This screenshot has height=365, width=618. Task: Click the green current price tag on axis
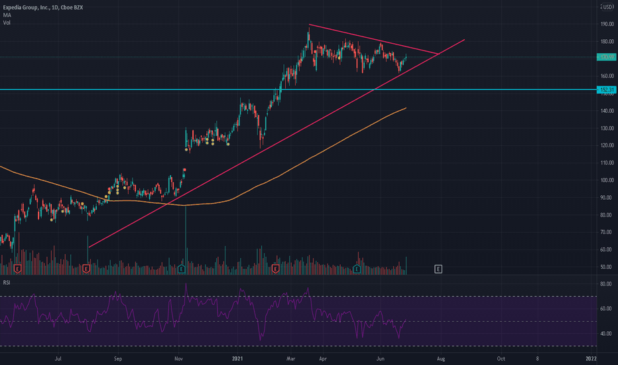606,57
